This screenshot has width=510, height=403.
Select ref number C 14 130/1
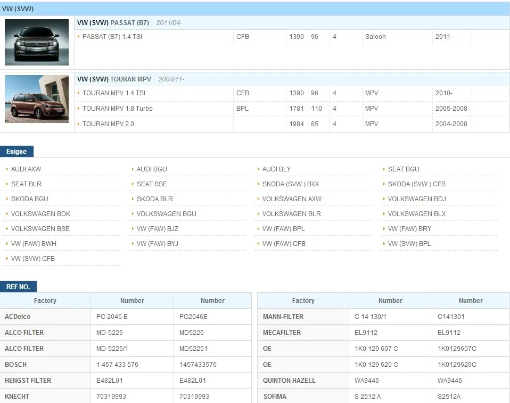[x=370, y=317]
